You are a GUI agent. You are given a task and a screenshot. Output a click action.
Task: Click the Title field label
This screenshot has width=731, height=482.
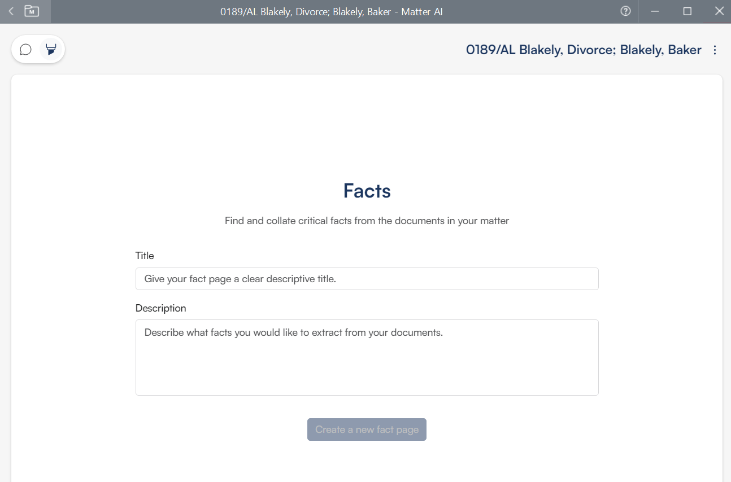coord(145,256)
